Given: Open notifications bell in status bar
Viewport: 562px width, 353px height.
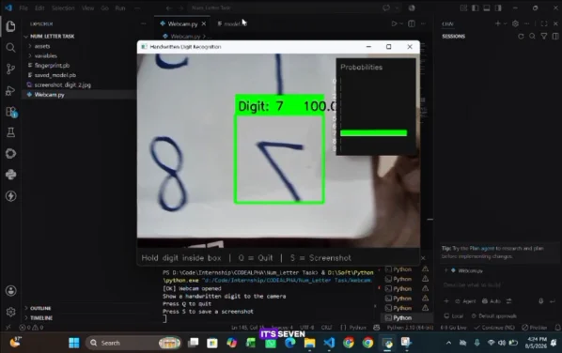Looking at the screenshot, I should tap(557, 328).
